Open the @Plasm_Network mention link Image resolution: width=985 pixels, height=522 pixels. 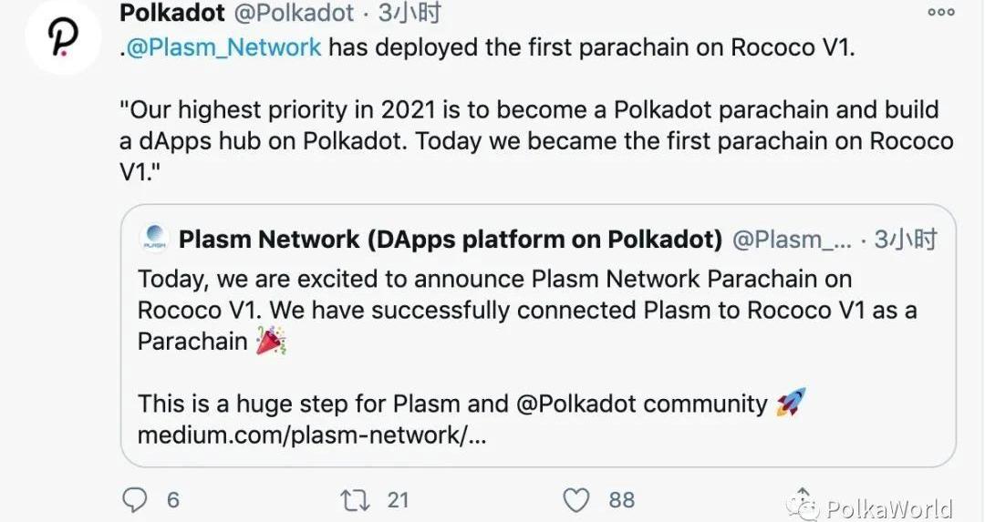click(223, 47)
